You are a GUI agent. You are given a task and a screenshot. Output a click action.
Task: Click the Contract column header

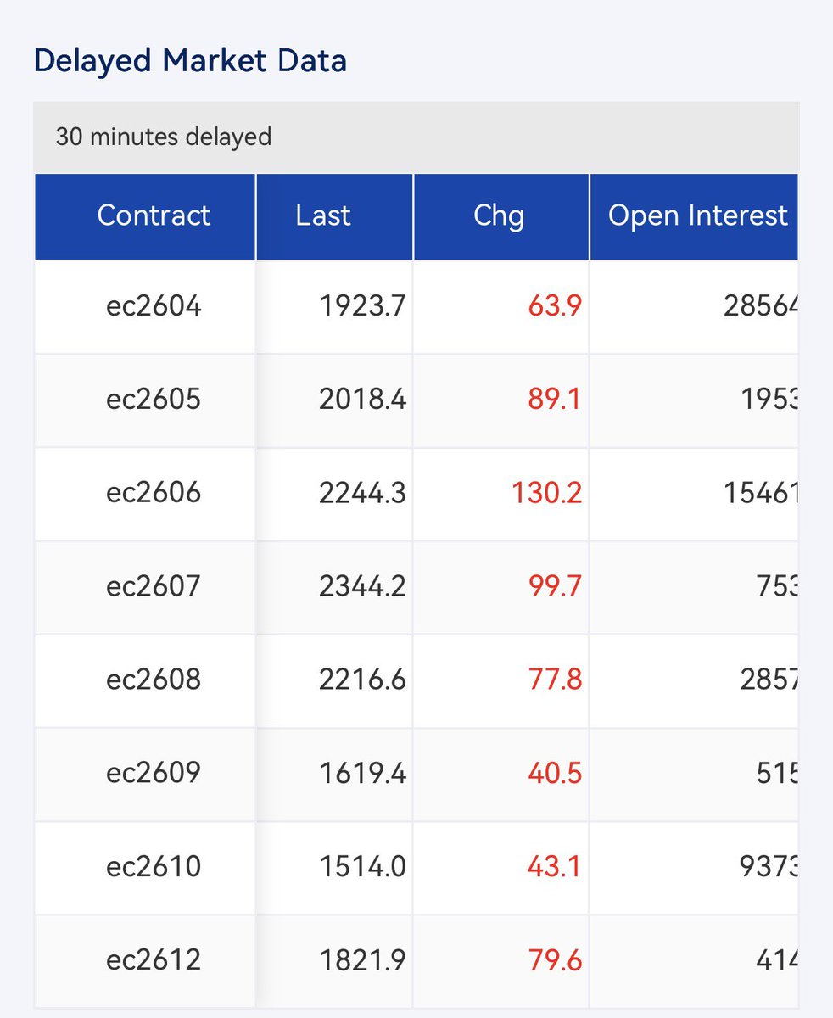coord(145,216)
